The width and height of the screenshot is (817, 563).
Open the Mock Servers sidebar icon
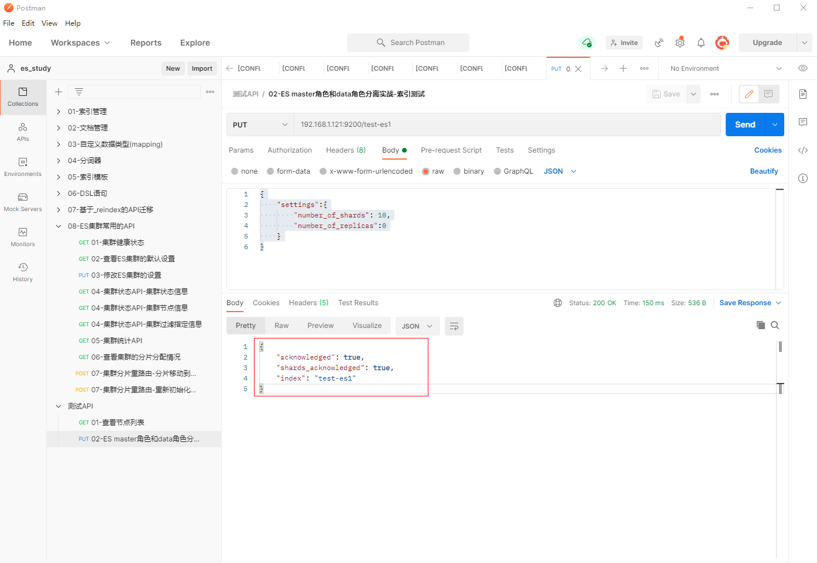coord(23,202)
